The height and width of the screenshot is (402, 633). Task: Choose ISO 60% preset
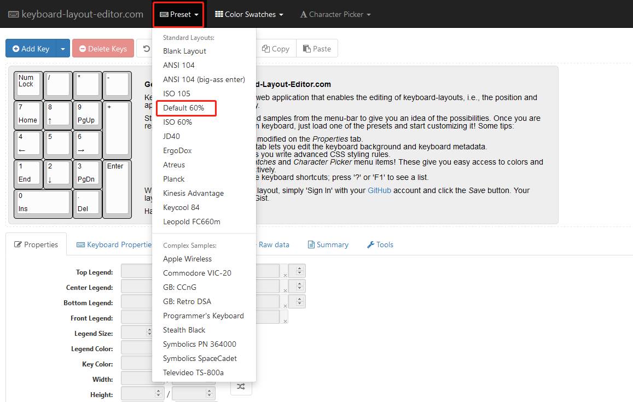tap(178, 122)
